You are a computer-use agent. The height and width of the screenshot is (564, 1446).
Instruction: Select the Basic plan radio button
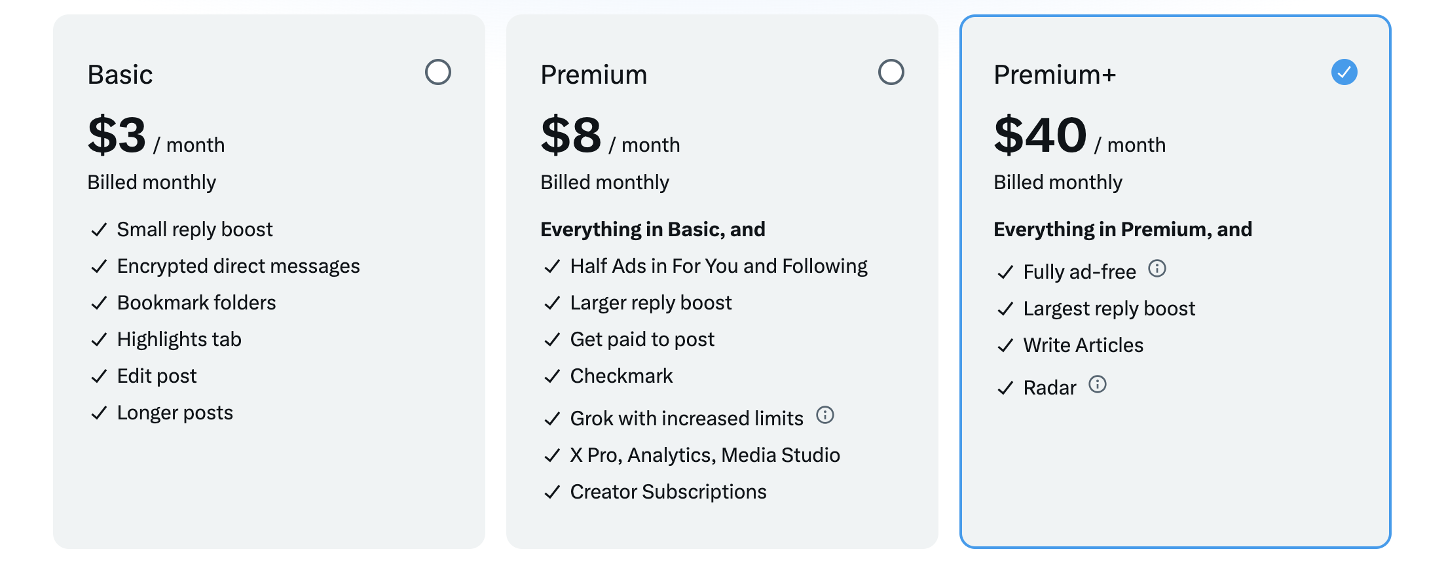[437, 72]
